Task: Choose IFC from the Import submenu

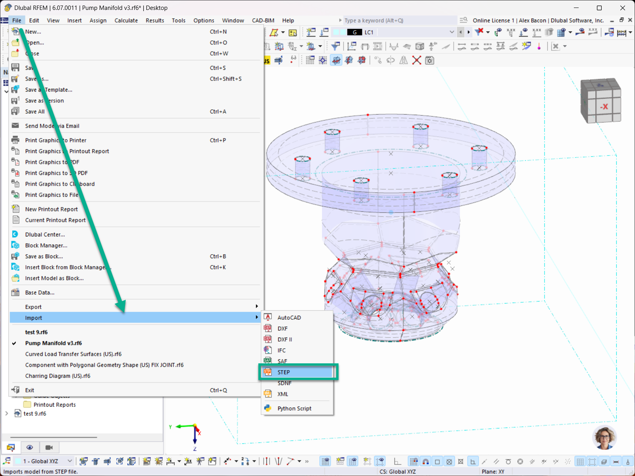Action: tap(281, 350)
